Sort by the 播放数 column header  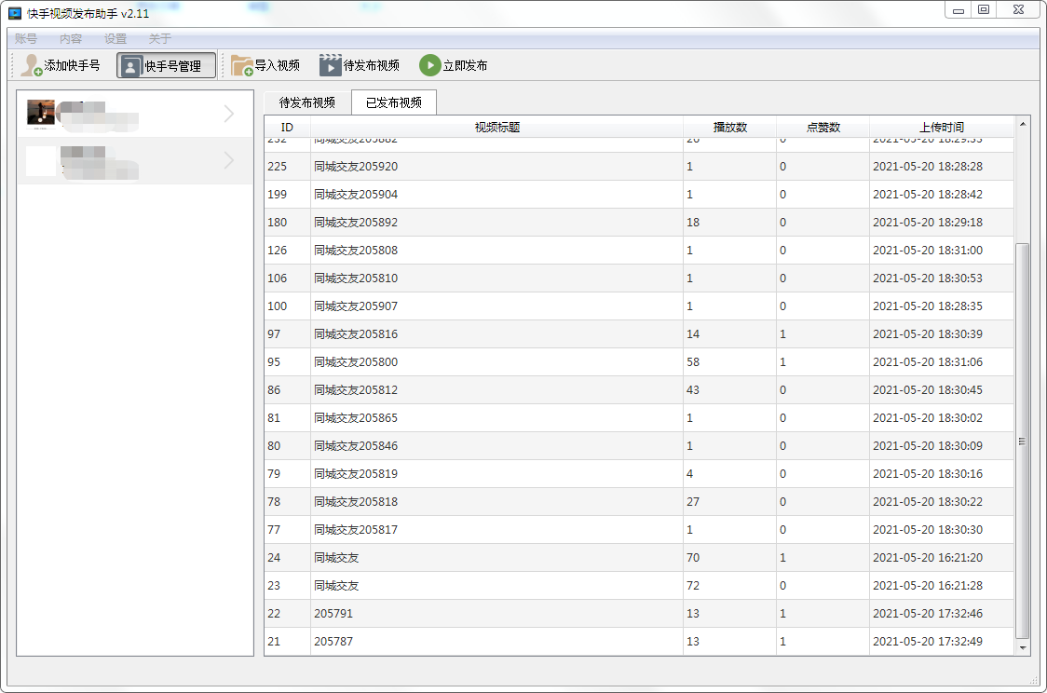coord(730,127)
